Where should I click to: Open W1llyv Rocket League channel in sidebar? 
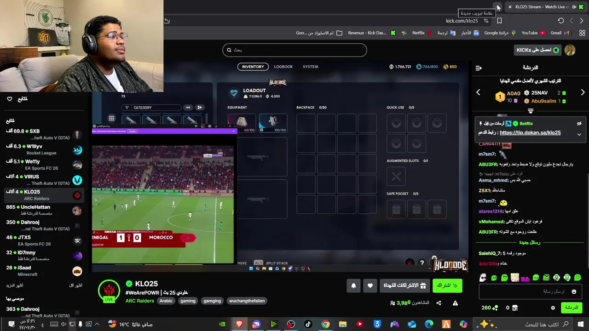[x=44, y=149]
